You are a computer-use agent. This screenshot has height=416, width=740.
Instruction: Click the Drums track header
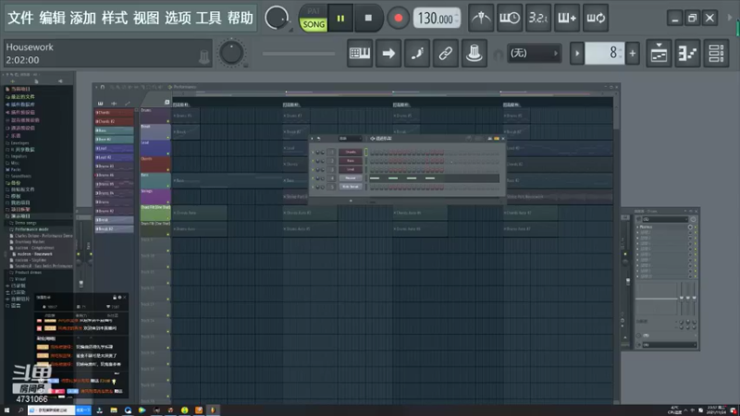tap(155, 116)
